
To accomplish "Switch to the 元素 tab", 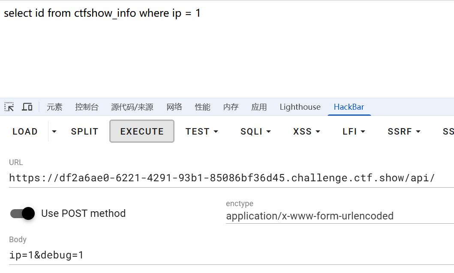I will click(54, 107).
